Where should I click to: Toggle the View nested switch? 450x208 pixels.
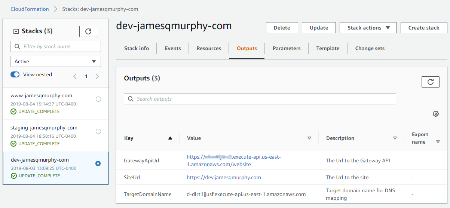point(15,74)
